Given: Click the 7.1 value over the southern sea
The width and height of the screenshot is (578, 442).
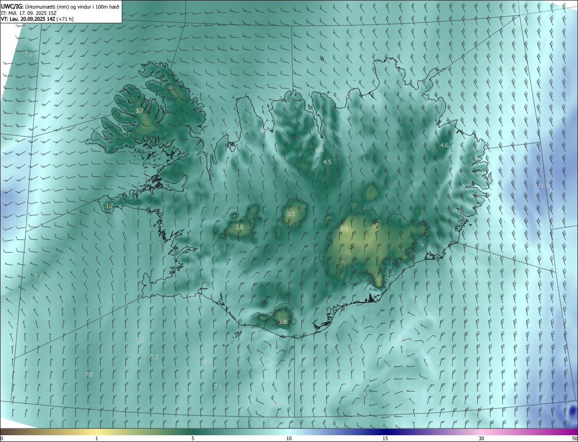Looking at the screenshot, I should (218, 386).
